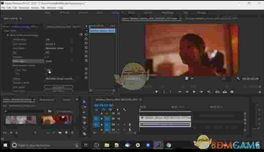Open the Project panel overflow chevron
The image size is (264, 152).
77,100
